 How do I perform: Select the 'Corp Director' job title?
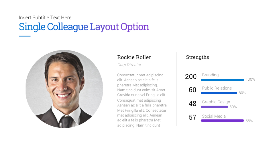click(129, 65)
